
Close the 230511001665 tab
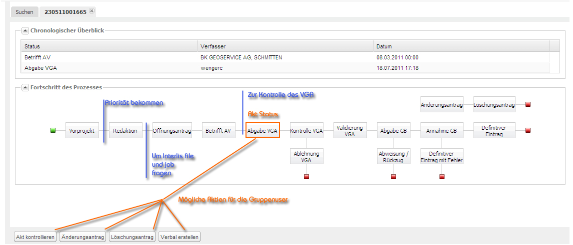[91, 11]
